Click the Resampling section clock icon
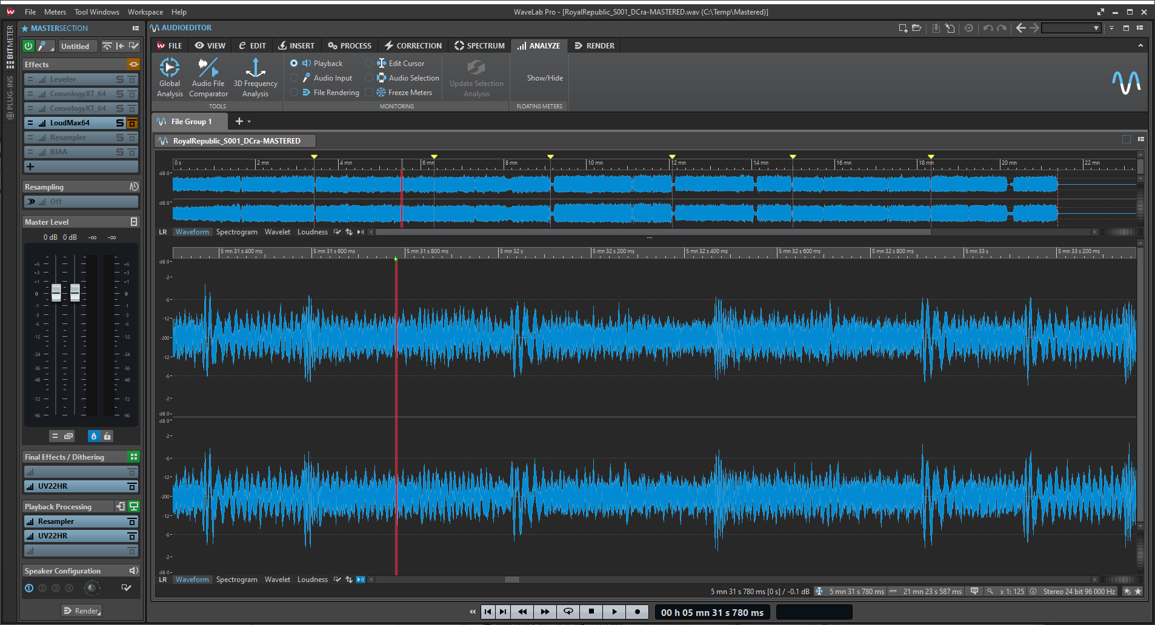This screenshot has width=1155, height=625. click(134, 187)
